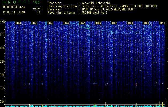Click the meteor count value 11
Screen dimensions: 168x107
(39, 12)
